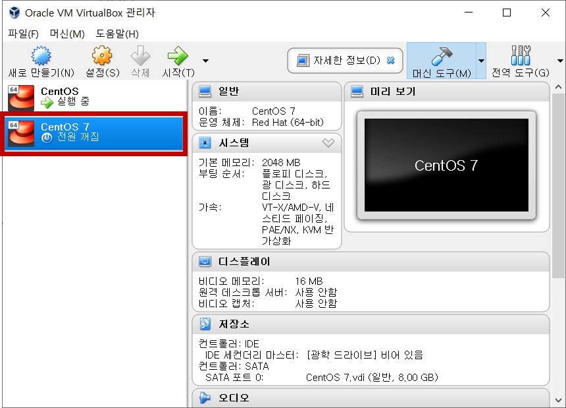Click CentOS 7.vdi storage entry text
This screenshot has height=408, width=566.
coord(372,378)
